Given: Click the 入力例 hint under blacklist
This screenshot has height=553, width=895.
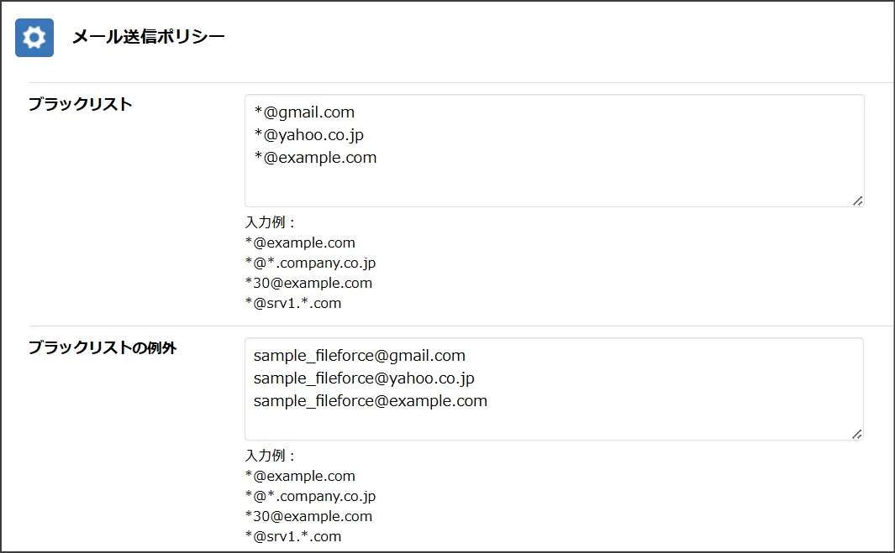Looking at the screenshot, I should 270,222.
